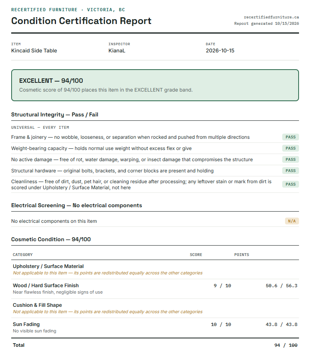Click the 'Upholstery / Surface Material' category
Viewport: 315px width, 356px height.
(48, 266)
